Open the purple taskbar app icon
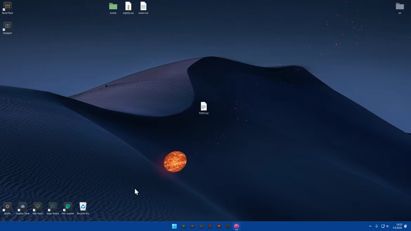This screenshot has width=411, height=231. (193, 226)
